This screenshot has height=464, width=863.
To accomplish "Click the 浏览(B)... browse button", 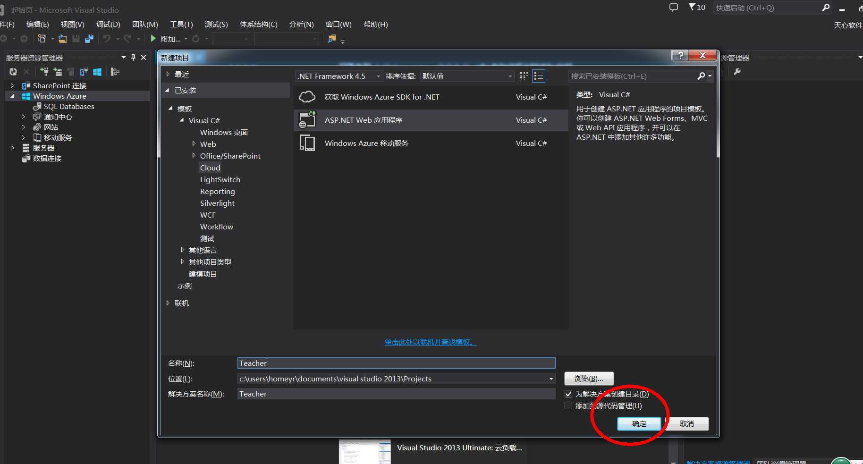I will (x=589, y=379).
